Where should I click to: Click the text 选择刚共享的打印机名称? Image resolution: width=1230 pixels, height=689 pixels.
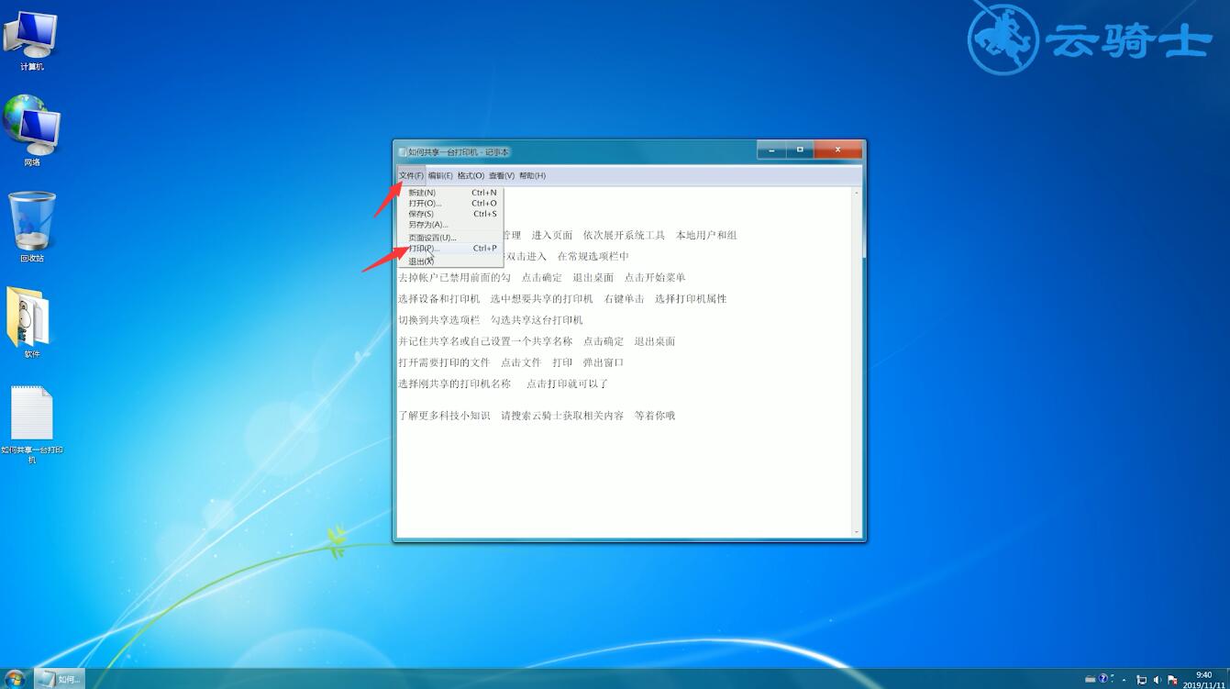click(454, 383)
